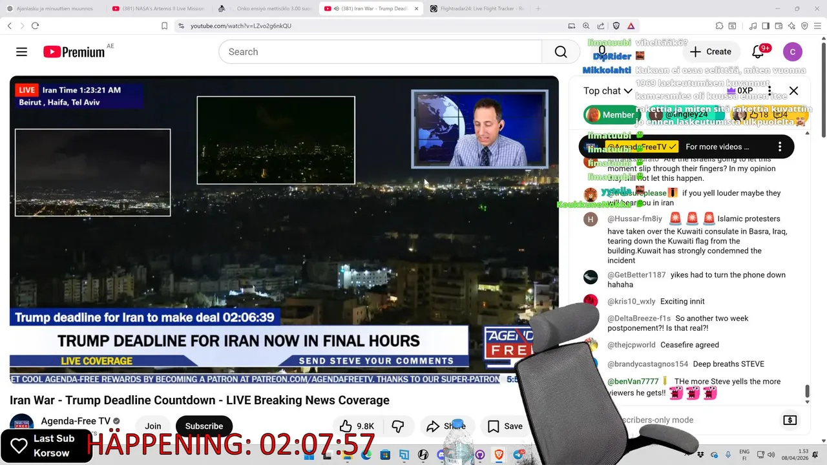
Task: Click the page vertical scrollbar
Action: [823, 90]
